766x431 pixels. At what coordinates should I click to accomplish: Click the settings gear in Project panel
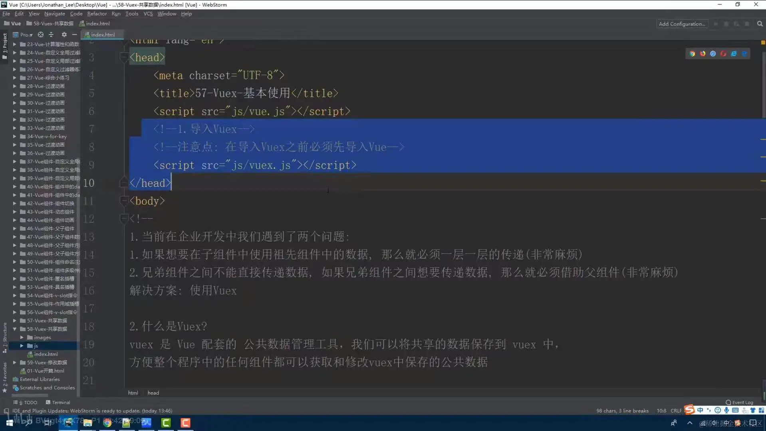[x=64, y=35]
